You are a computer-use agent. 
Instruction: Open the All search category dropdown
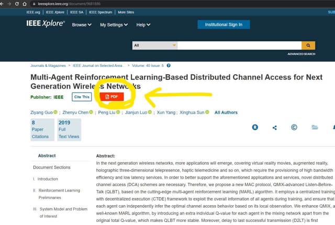(x=155, y=46)
